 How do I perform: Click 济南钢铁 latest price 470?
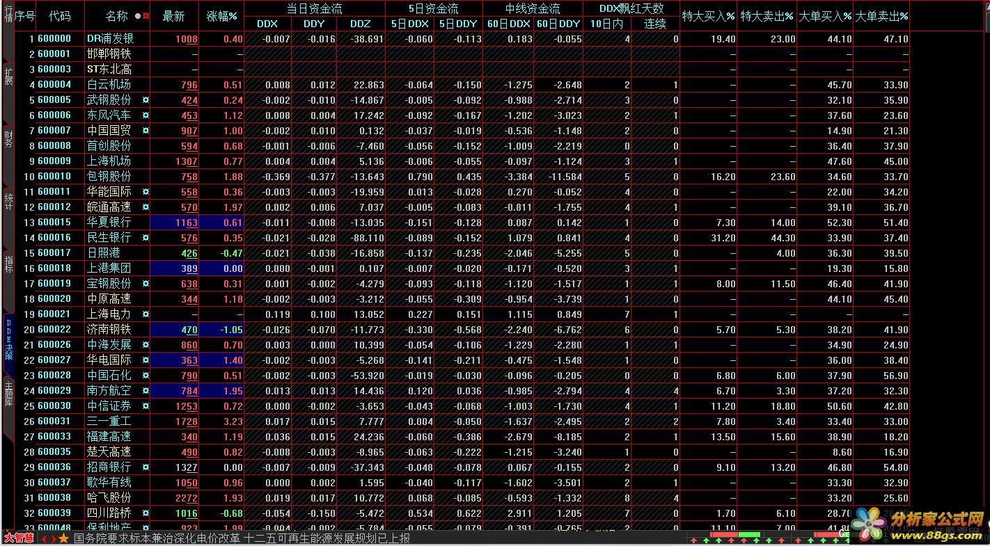pyautogui.click(x=189, y=330)
